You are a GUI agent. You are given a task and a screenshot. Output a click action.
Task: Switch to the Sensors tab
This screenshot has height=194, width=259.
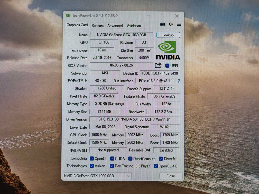pyautogui.click(x=97, y=26)
